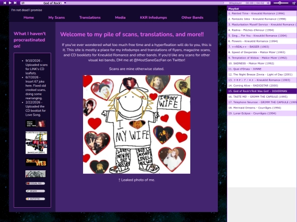Open the grey sketch banner in sidebar

pyautogui.click(x=36, y=174)
